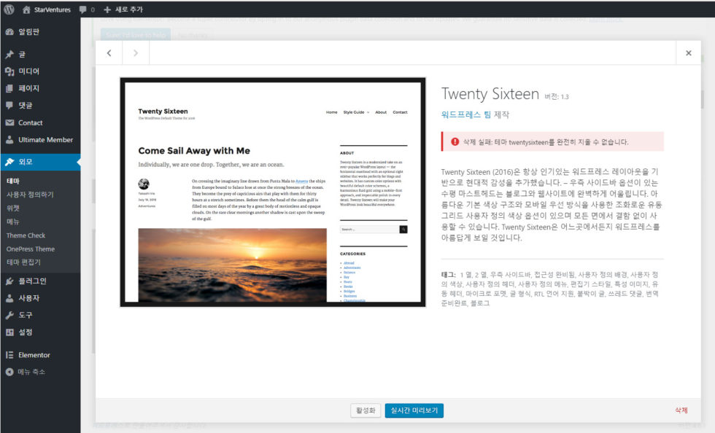This screenshot has width=715, height=433.
Task: Open the 메뉴 submenu item under 외모
Action: pyautogui.click(x=13, y=222)
